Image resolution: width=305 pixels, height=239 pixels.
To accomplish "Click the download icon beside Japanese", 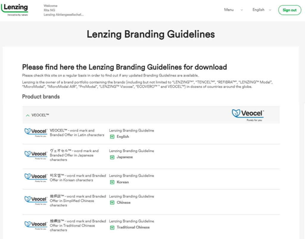I will [x=112, y=157].
